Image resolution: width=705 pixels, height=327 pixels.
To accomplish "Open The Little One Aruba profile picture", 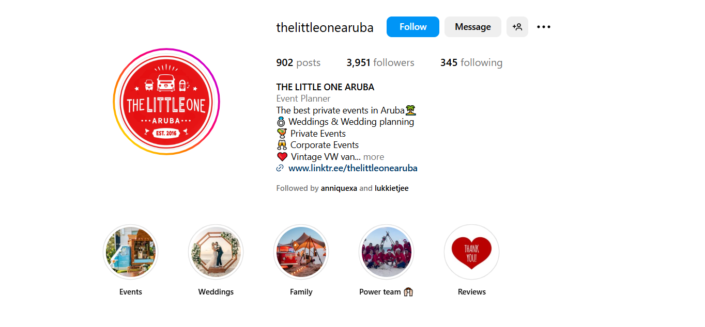I will coord(166,102).
